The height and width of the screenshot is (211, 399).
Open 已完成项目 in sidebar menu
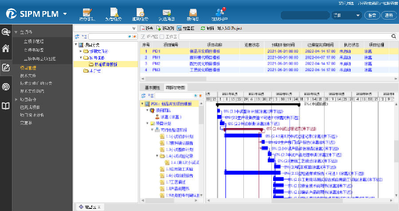tap(30, 107)
